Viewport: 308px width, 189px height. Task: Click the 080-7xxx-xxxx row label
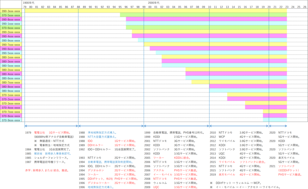click(11, 82)
